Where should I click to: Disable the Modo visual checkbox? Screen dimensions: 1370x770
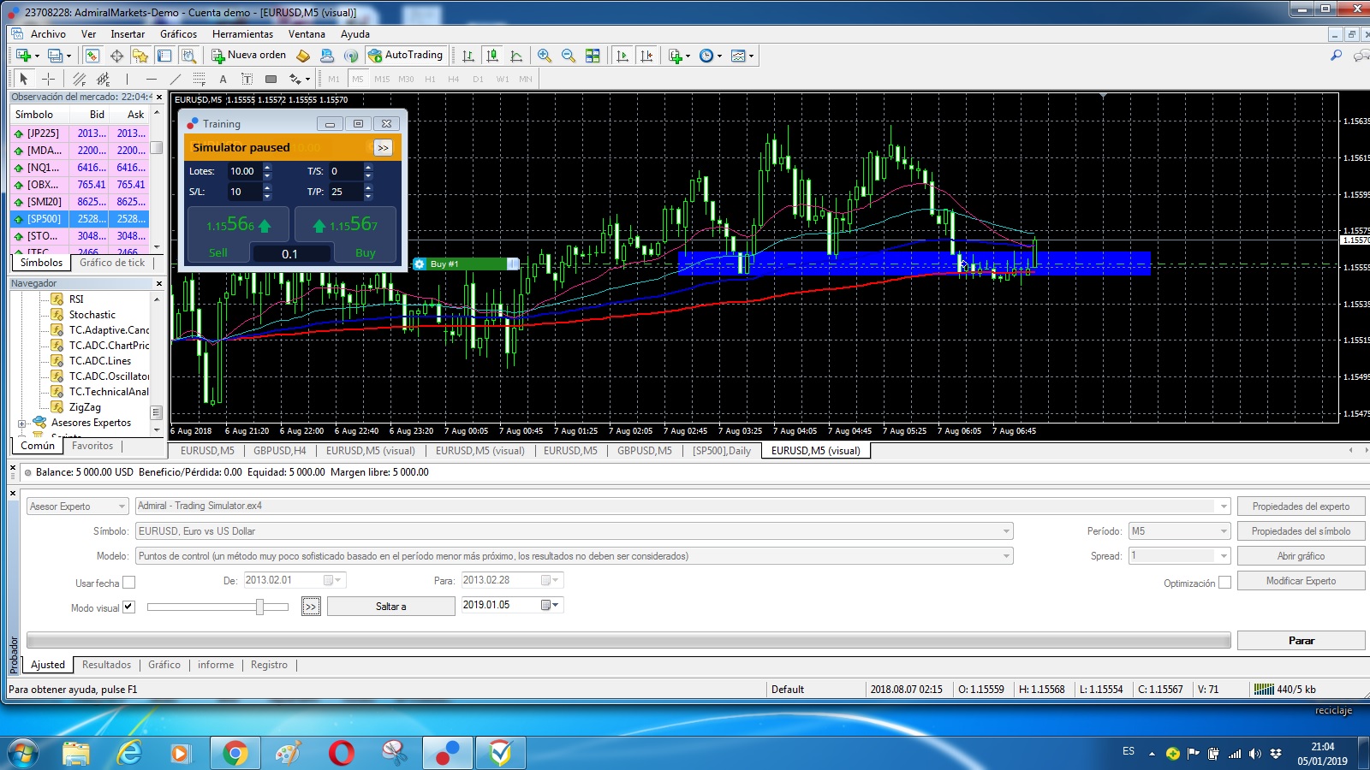pos(128,607)
